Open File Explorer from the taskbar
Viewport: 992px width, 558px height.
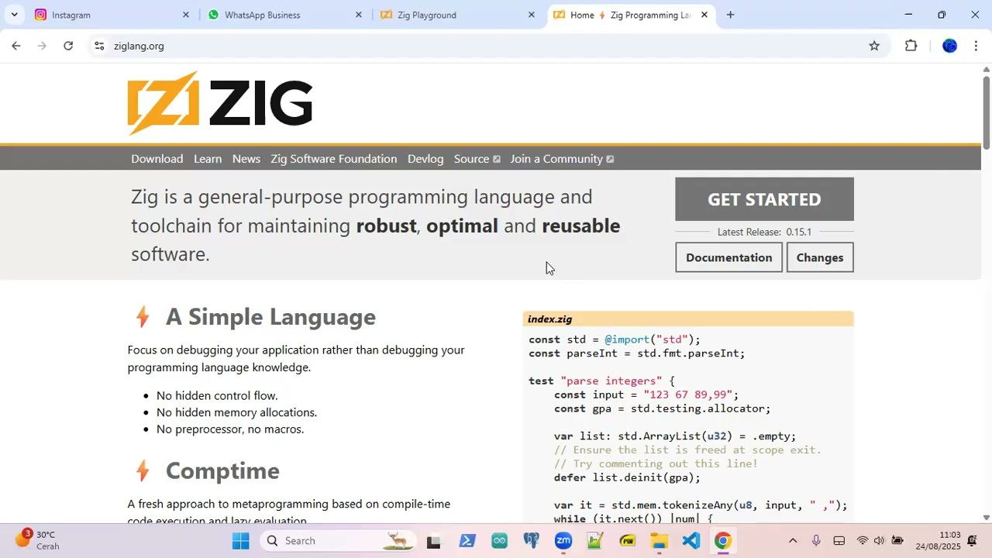(x=659, y=540)
